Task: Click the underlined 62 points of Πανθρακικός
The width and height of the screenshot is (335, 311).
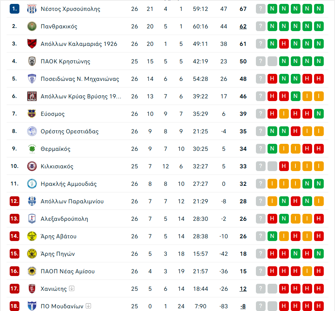Action: coord(243,26)
